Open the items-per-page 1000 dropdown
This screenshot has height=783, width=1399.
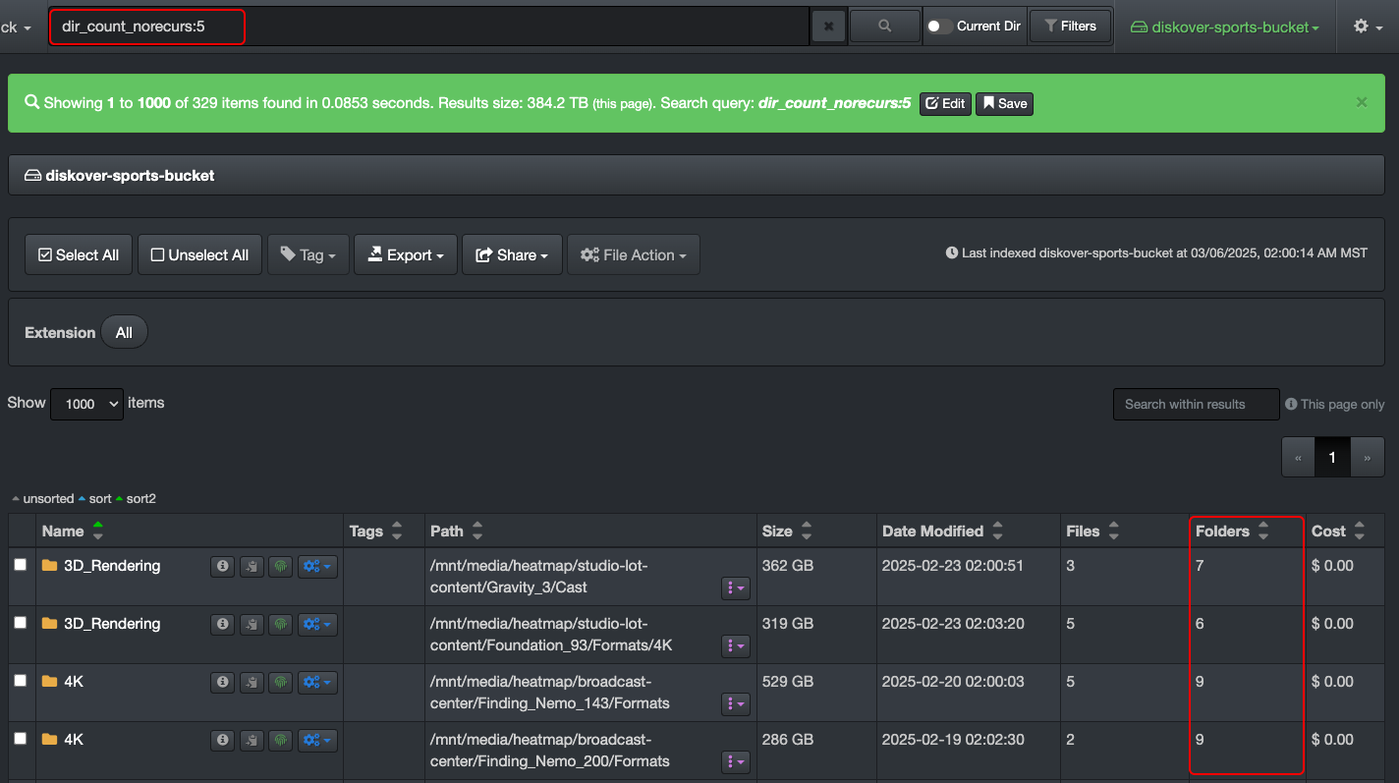[86, 404]
